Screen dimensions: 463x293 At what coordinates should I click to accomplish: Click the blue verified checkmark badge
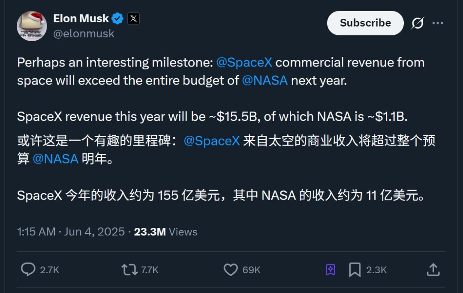pos(117,18)
